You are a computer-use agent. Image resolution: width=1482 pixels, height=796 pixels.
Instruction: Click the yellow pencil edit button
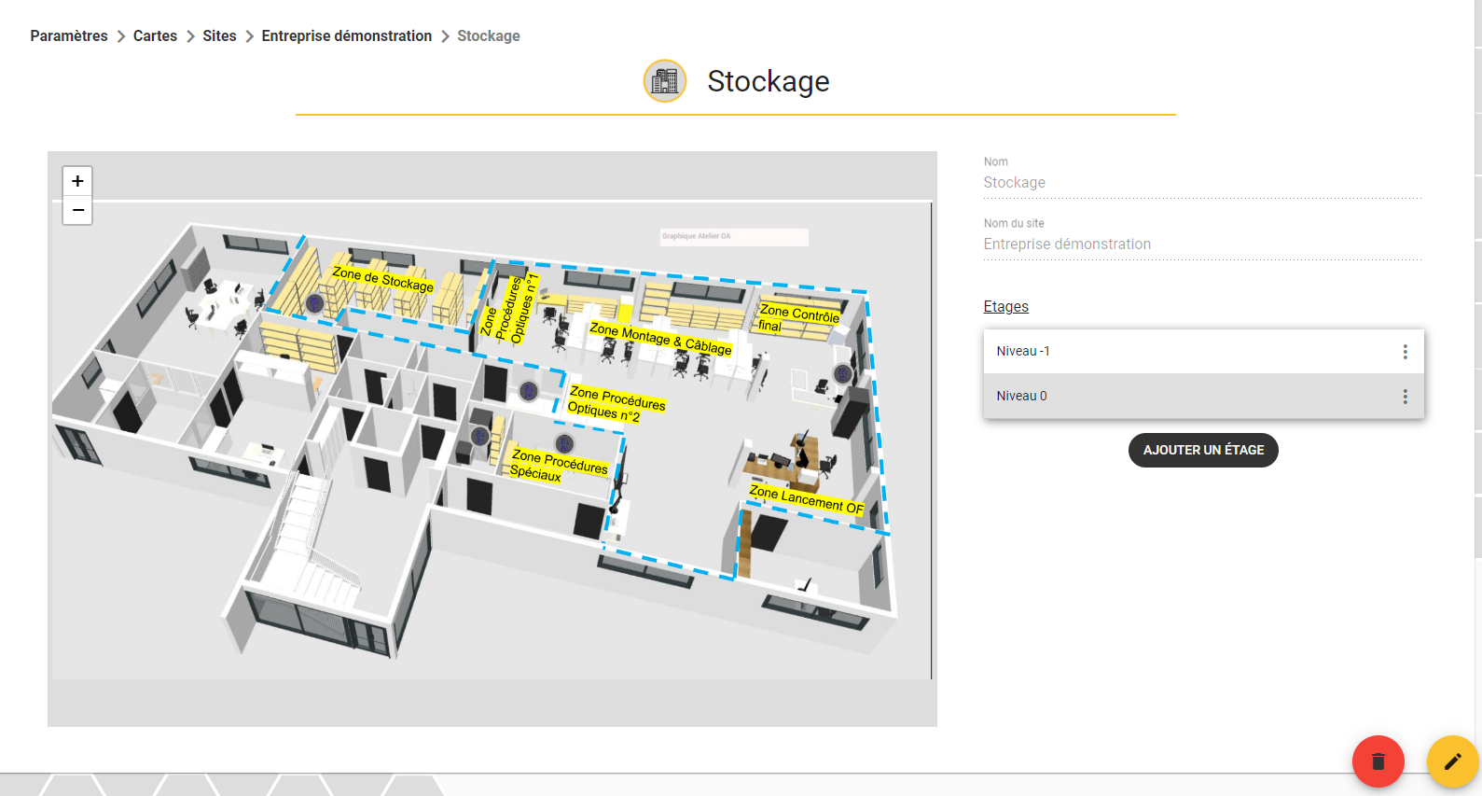(1452, 761)
